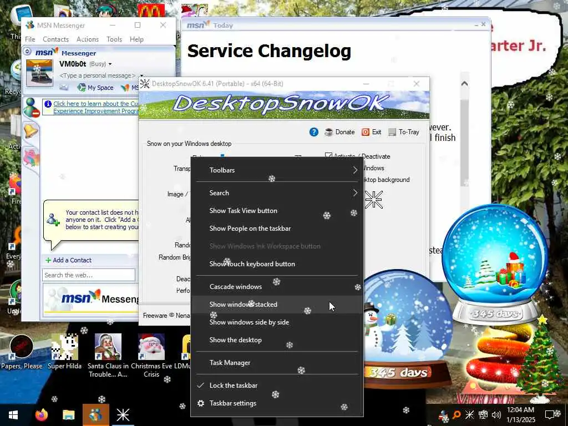The width and height of the screenshot is (568, 426).
Task: Click Add a Contact in MSN Messenger
Action: (x=68, y=260)
